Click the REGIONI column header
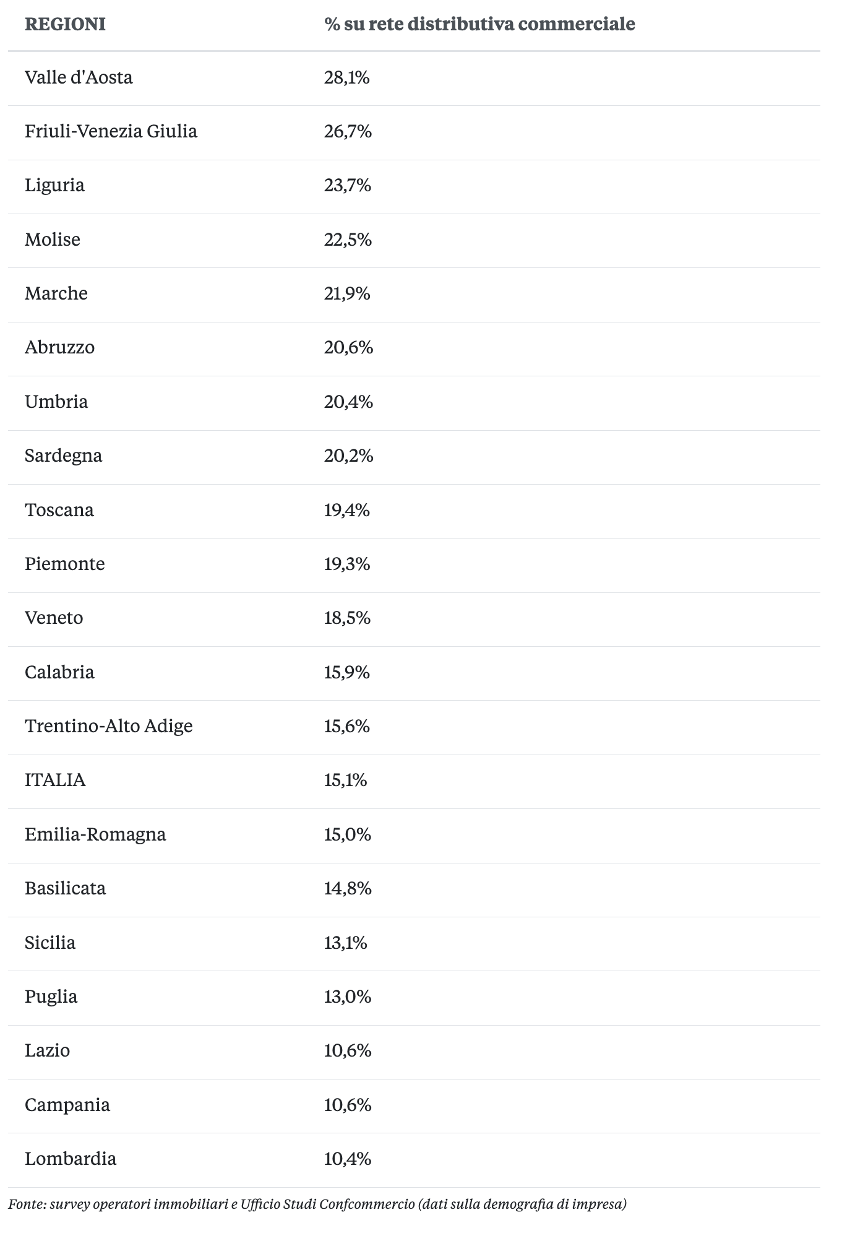 pos(65,24)
